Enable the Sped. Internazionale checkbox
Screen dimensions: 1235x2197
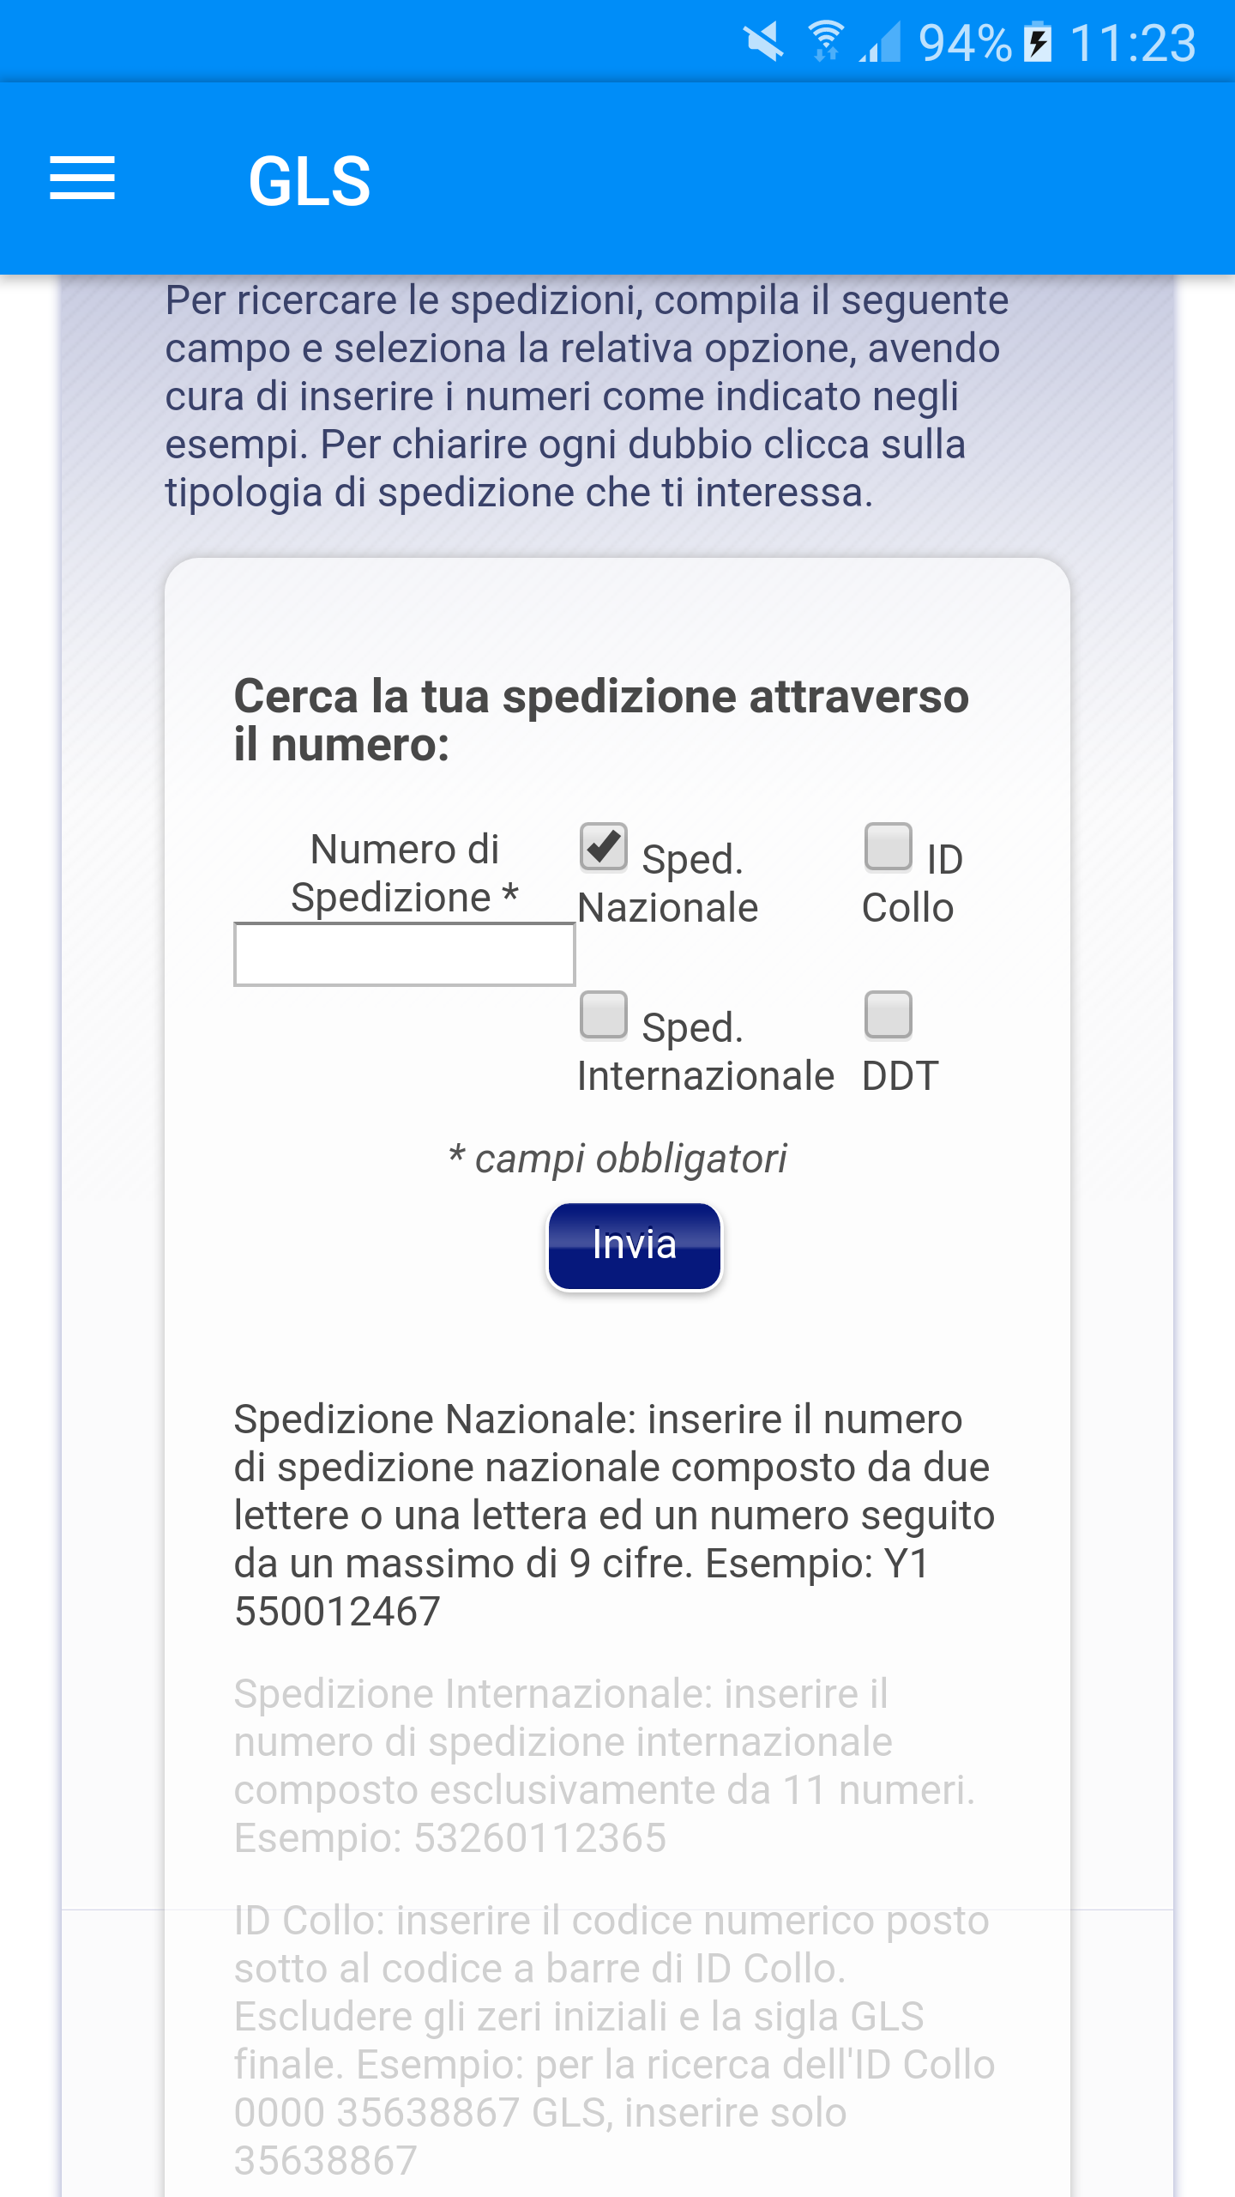pos(604,1015)
